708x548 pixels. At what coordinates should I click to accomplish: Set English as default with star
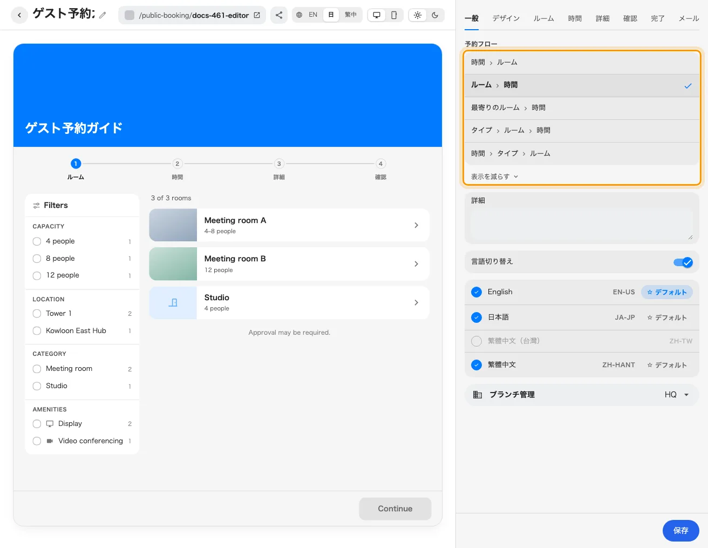point(667,292)
